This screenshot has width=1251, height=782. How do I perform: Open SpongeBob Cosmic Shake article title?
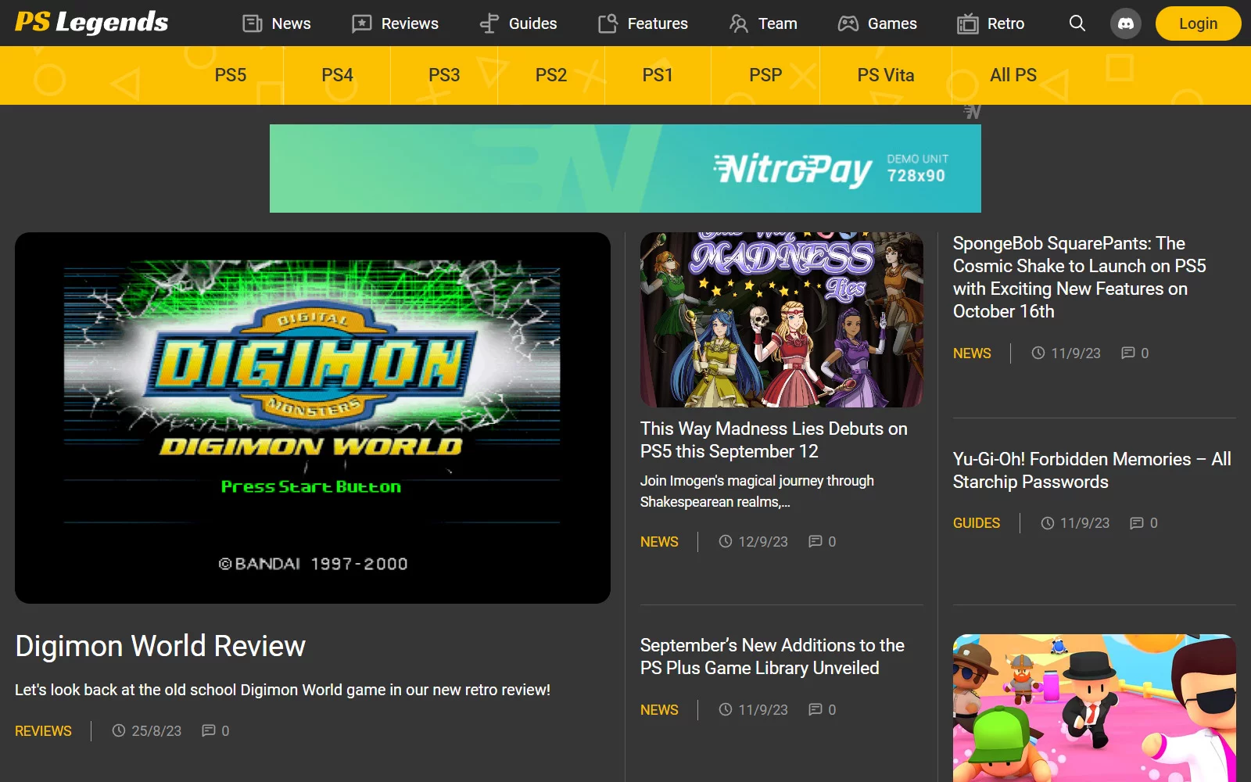(1080, 277)
